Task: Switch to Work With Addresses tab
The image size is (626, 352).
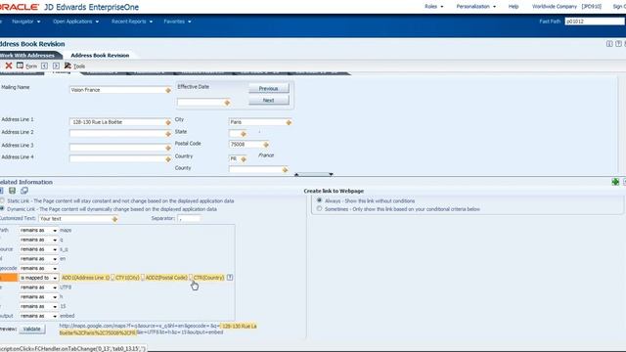Action: coord(28,55)
